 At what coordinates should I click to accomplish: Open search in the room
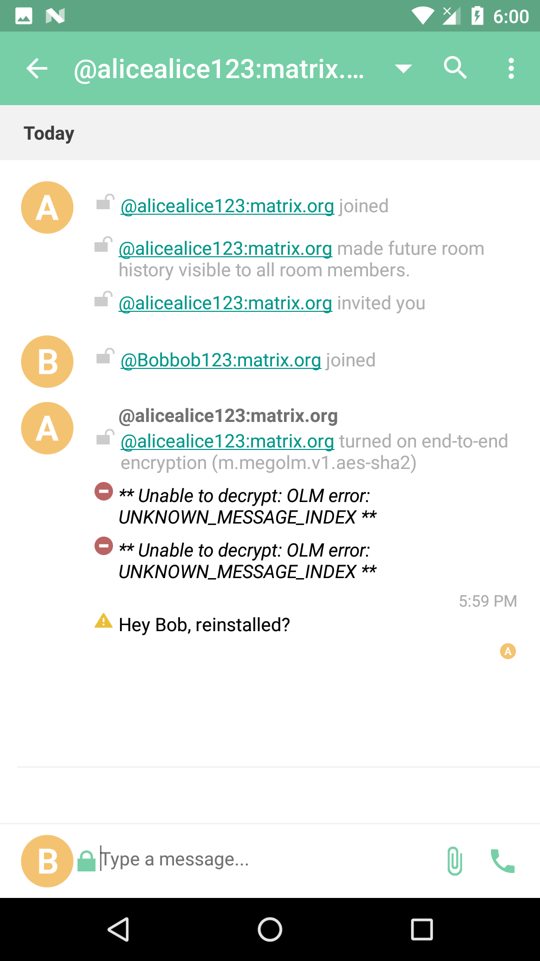click(x=455, y=68)
